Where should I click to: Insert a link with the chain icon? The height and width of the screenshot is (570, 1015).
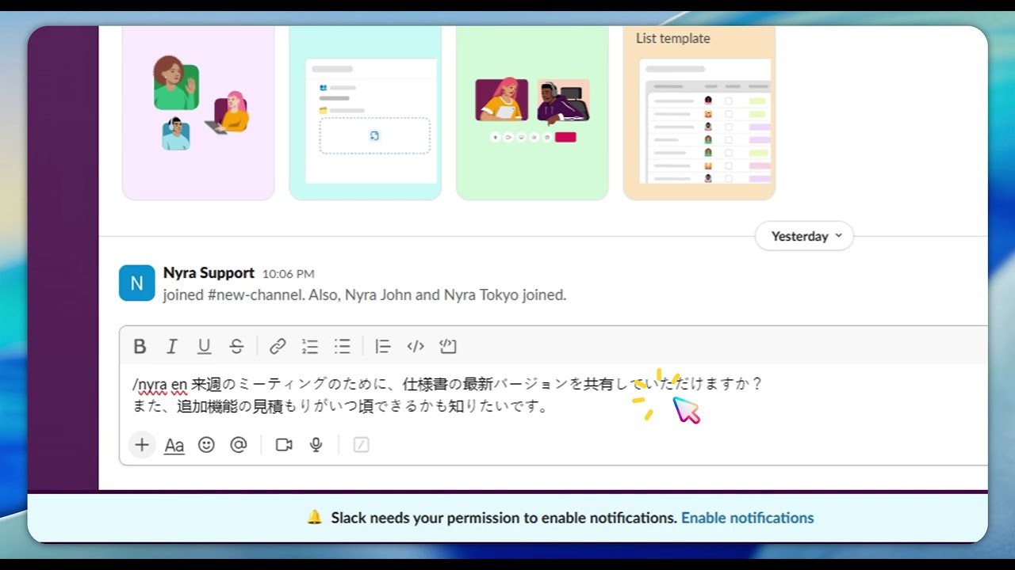[278, 346]
